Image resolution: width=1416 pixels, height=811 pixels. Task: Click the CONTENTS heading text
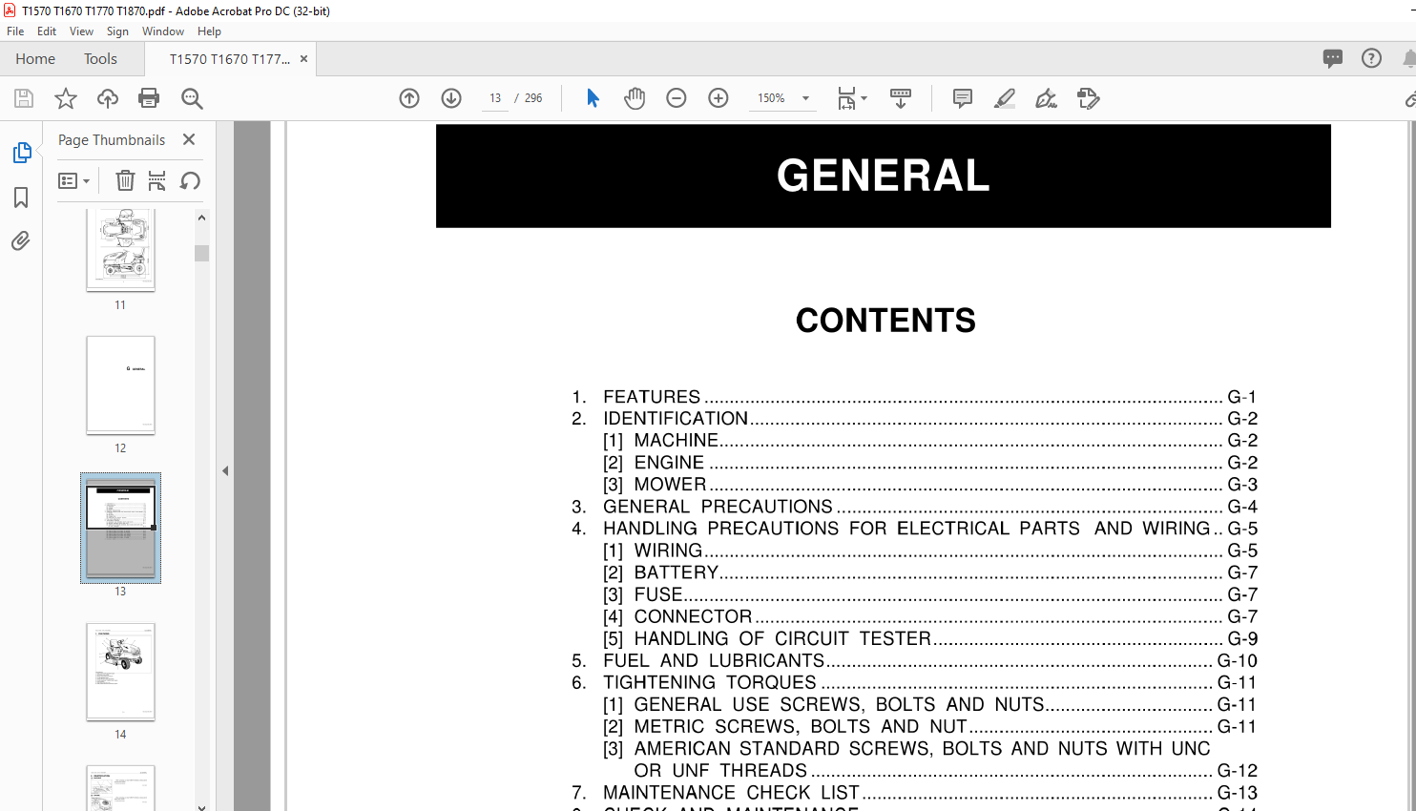pyautogui.click(x=885, y=321)
